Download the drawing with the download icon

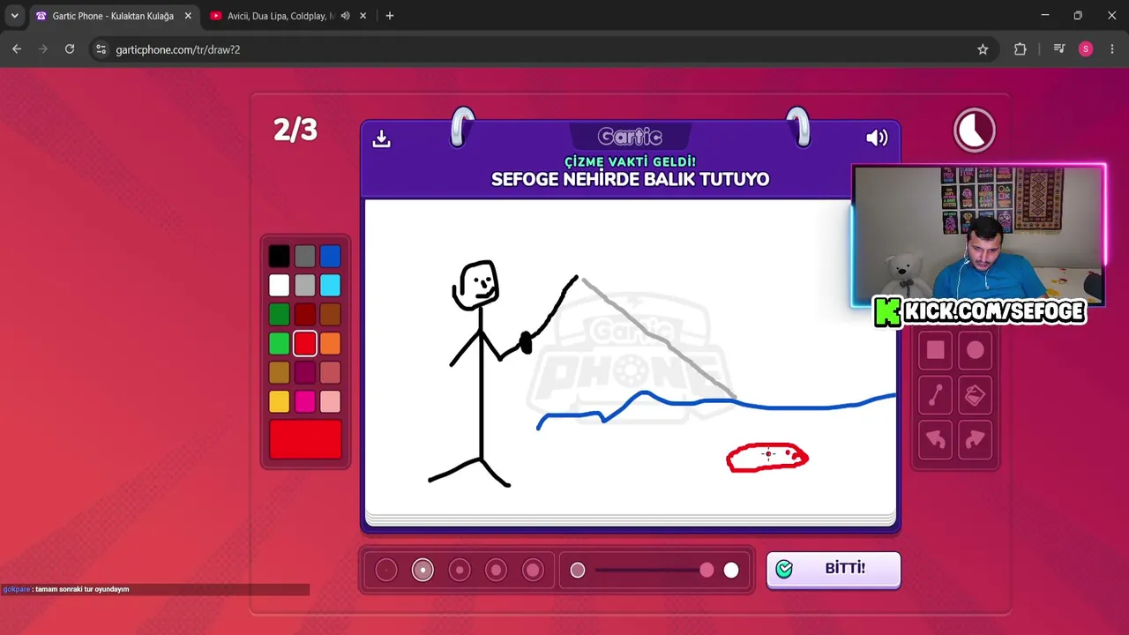(381, 138)
